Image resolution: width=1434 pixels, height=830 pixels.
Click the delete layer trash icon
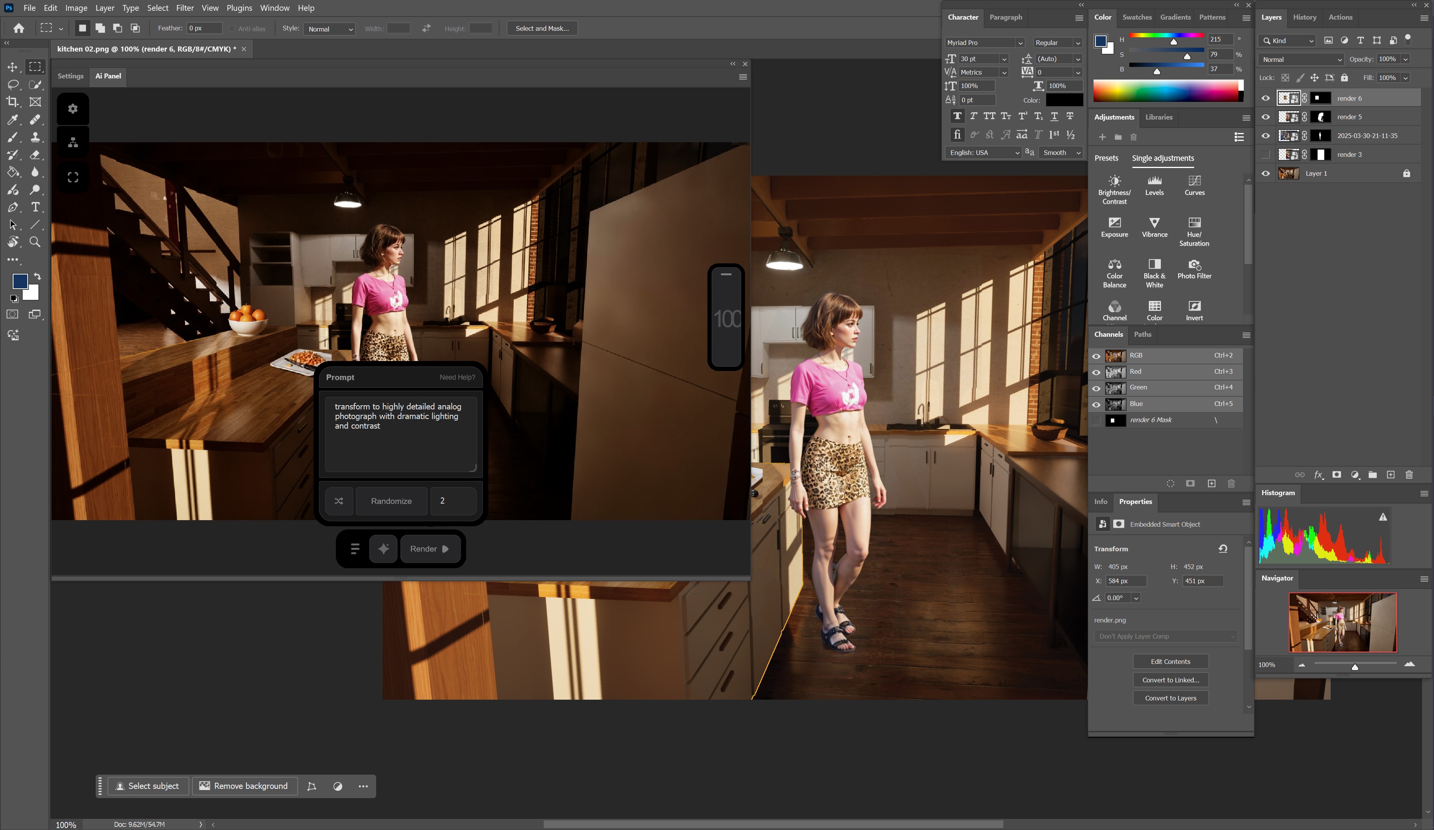click(x=1409, y=475)
